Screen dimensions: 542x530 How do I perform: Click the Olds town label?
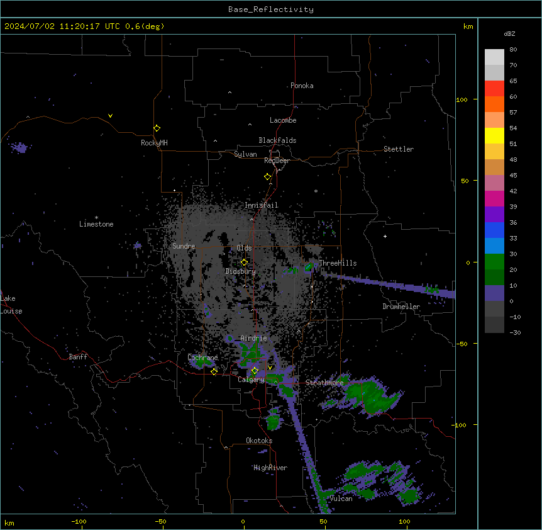click(244, 248)
